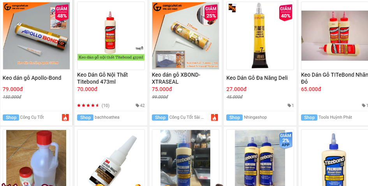Open Keo dán gỗ XBOND-XTRASEAL title
Viewport: 368px width, 186px height.
(x=176, y=78)
